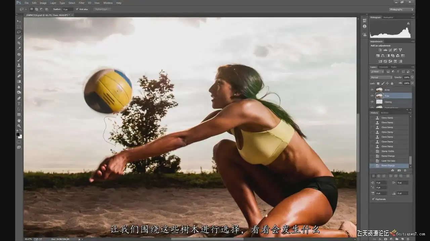Toggle the Hyphenate checkbox
Viewport: 430px width, 241px height.
(x=373, y=199)
